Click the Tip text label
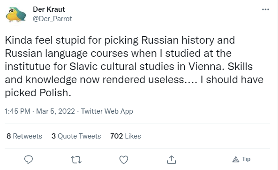This screenshot has width=278, height=170. (246, 159)
